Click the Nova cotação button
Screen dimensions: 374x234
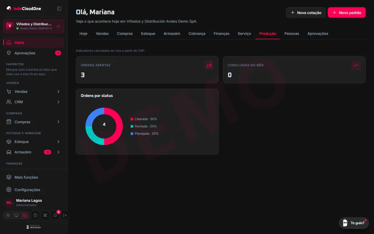(x=306, y=13)
